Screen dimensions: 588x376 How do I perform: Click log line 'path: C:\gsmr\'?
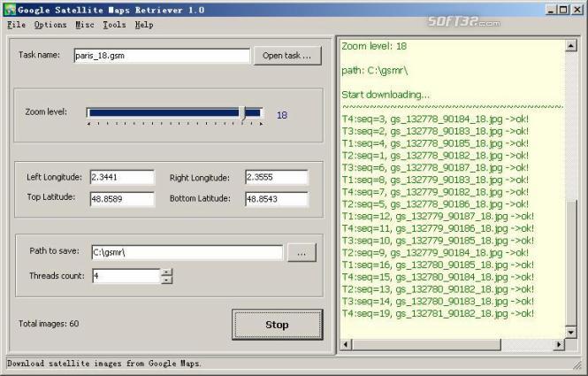pos(375,71)
